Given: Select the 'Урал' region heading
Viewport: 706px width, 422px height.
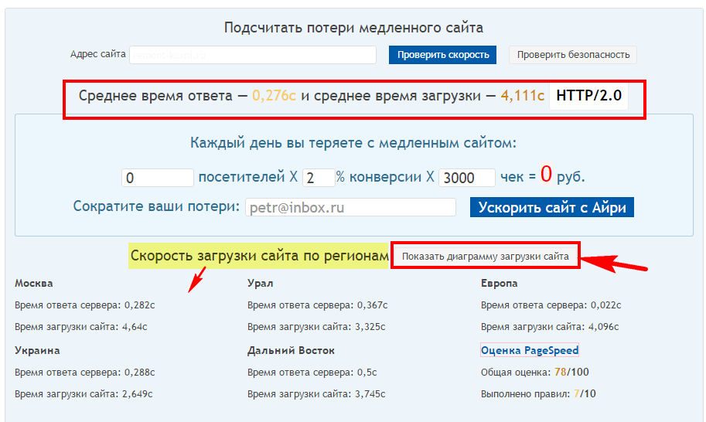Looking at the screenshot, I should pyautogui.click(x=260, y=284).
